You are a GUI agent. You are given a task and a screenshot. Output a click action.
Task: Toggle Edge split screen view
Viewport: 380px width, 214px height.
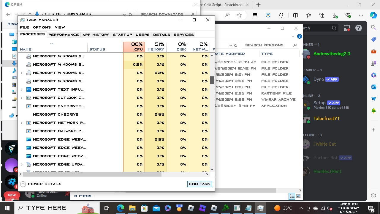[295, 15]
